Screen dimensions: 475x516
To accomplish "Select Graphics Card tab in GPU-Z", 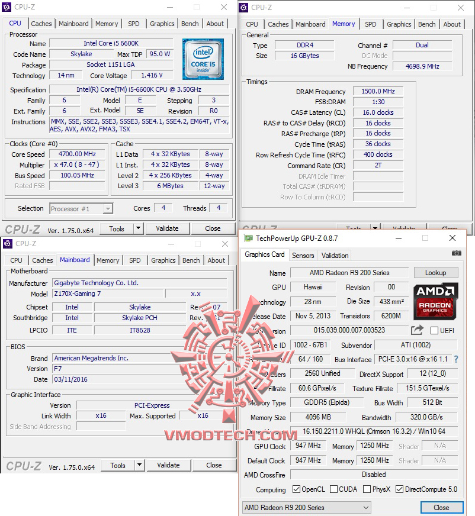I will point(265,254).
